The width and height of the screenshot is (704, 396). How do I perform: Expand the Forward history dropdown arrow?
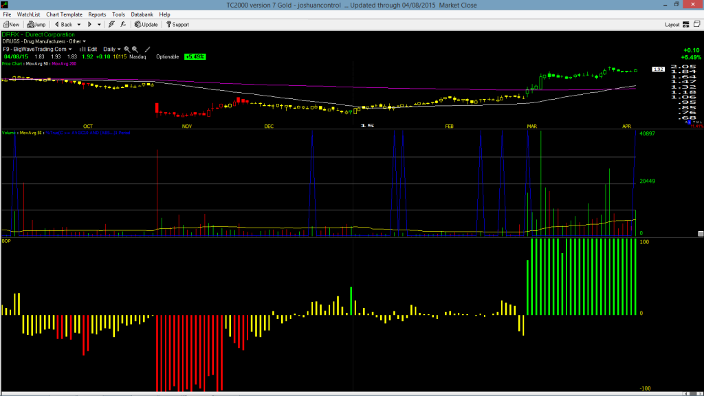point(99,25)
